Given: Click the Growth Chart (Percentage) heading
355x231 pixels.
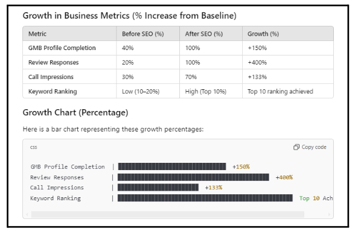Looking at the screenshot, I should [x=75, y=112].
